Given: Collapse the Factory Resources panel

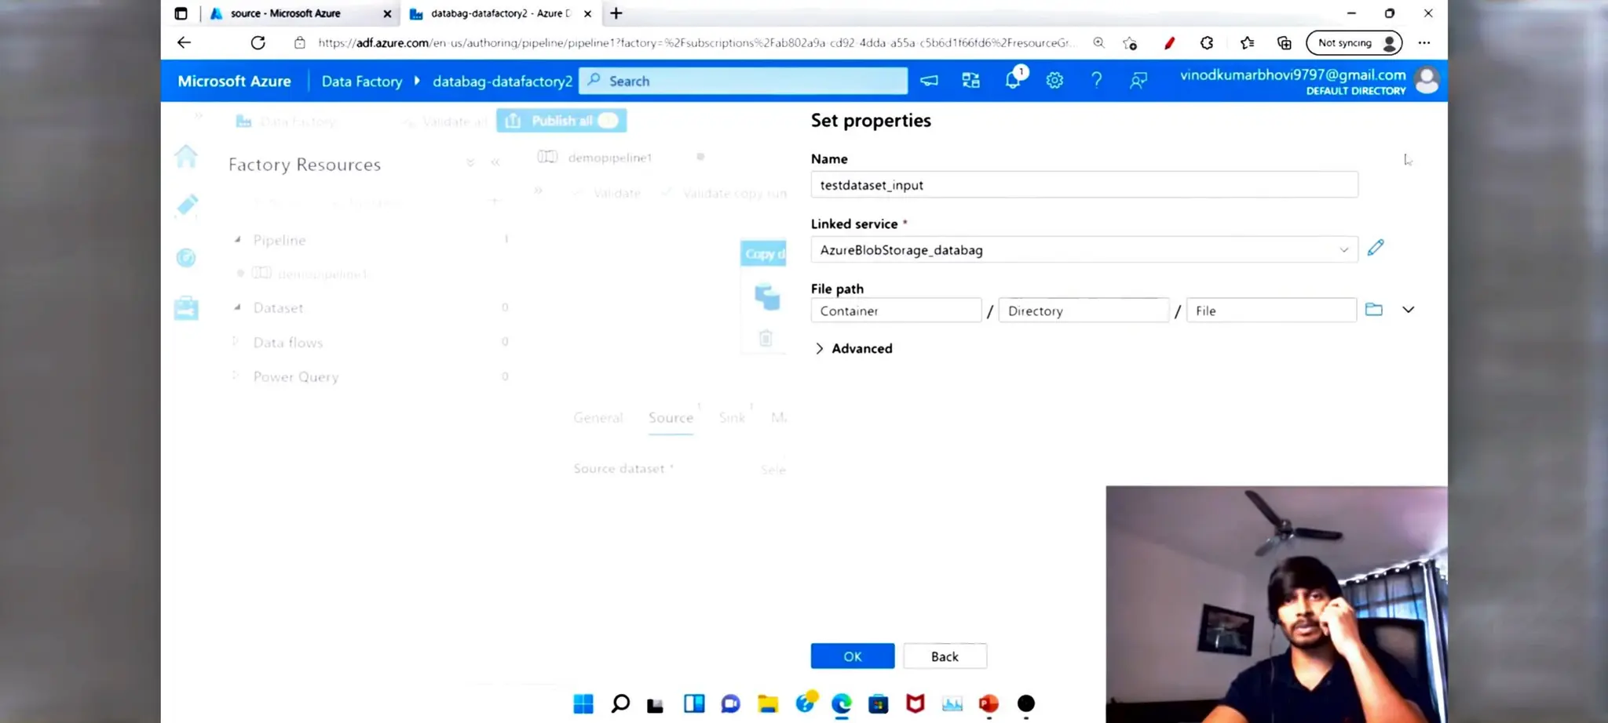Looking at the screenshot, I should tap(495, 163).
